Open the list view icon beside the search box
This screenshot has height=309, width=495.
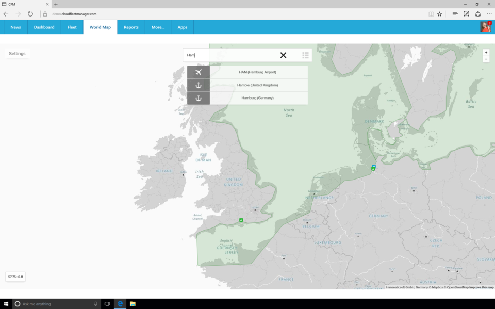pos(305,55)
